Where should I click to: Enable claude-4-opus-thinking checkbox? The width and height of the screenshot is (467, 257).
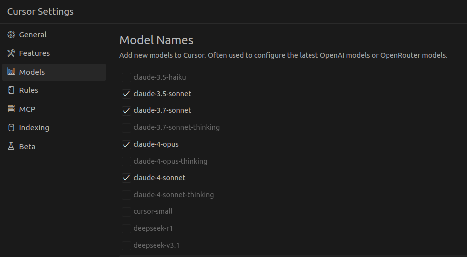pos(126,161)
